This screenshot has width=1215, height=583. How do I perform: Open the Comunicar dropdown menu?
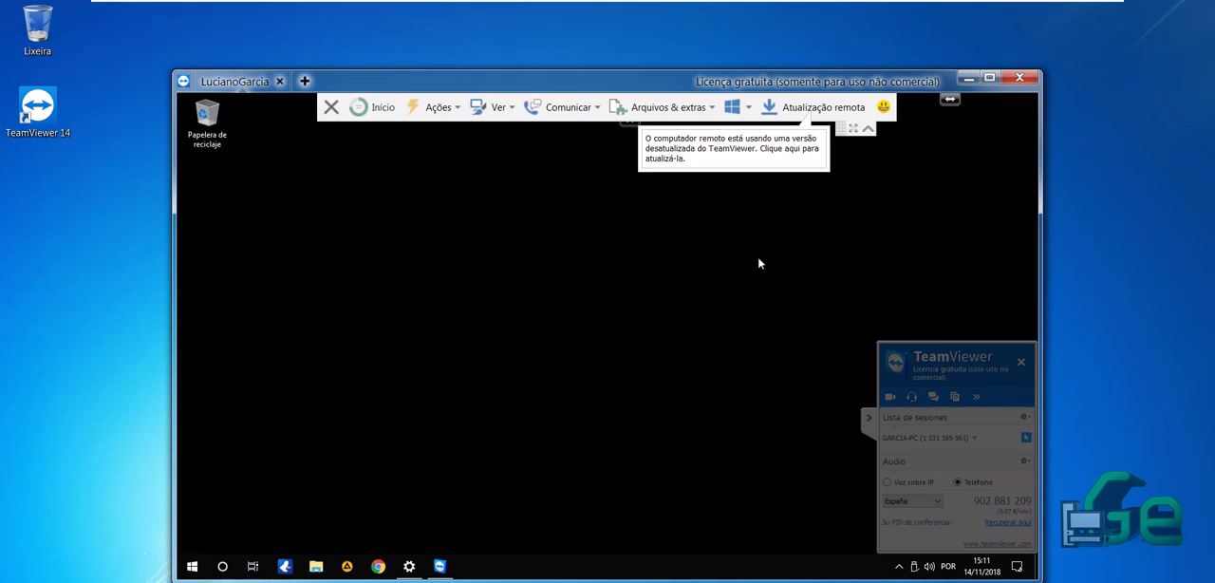click(x=562, y=107)
